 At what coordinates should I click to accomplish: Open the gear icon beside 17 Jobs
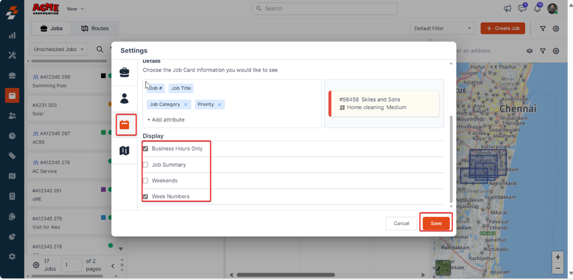point(36,265)
